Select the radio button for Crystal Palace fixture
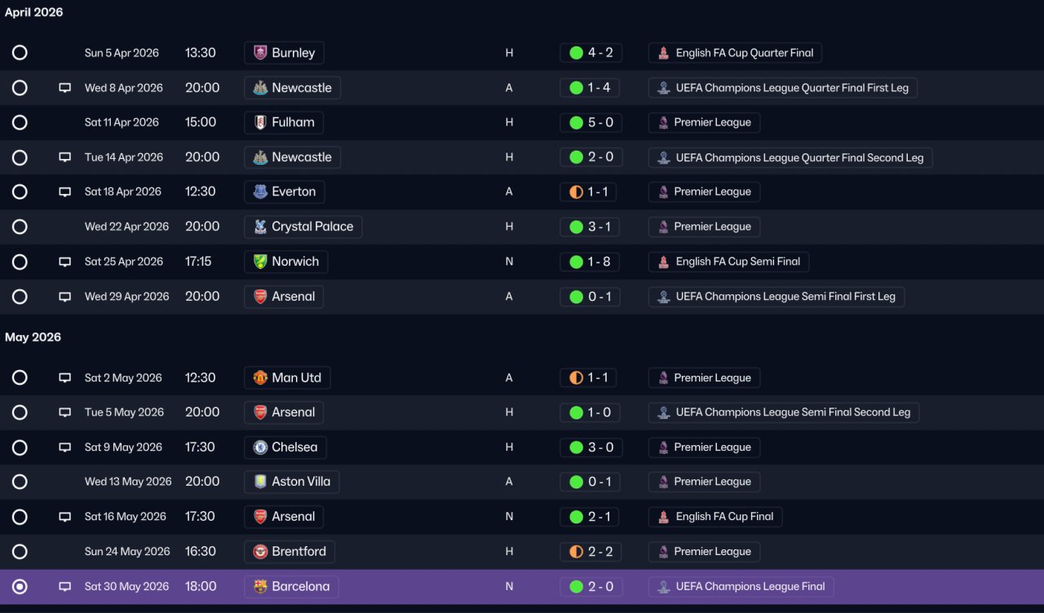The height and width of the screenshot is (613, 1044). point(20,227)
